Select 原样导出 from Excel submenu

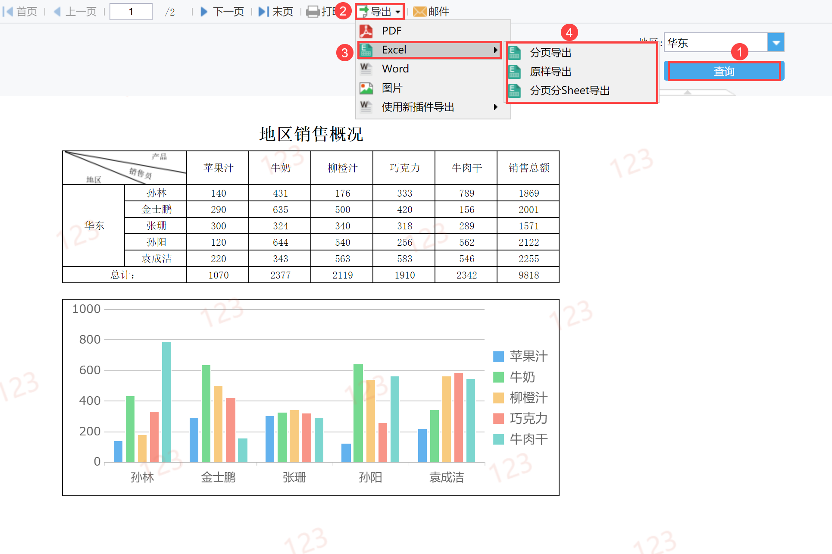coord(550,72)
